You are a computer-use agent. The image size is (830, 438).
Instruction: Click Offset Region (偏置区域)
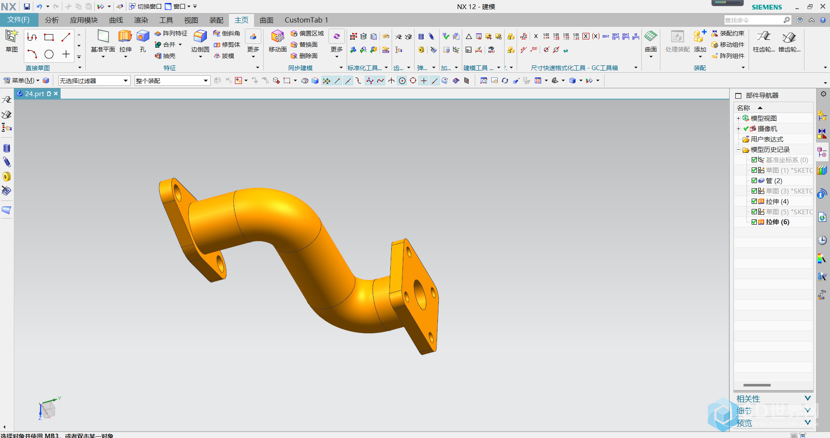307,33
